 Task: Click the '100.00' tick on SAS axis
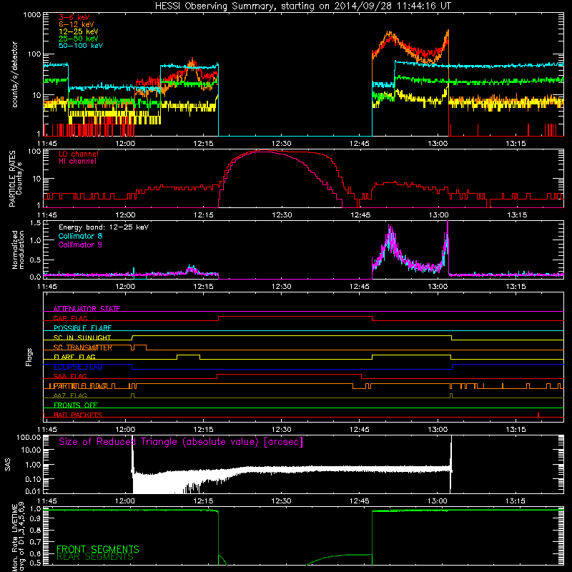point(29,437)
